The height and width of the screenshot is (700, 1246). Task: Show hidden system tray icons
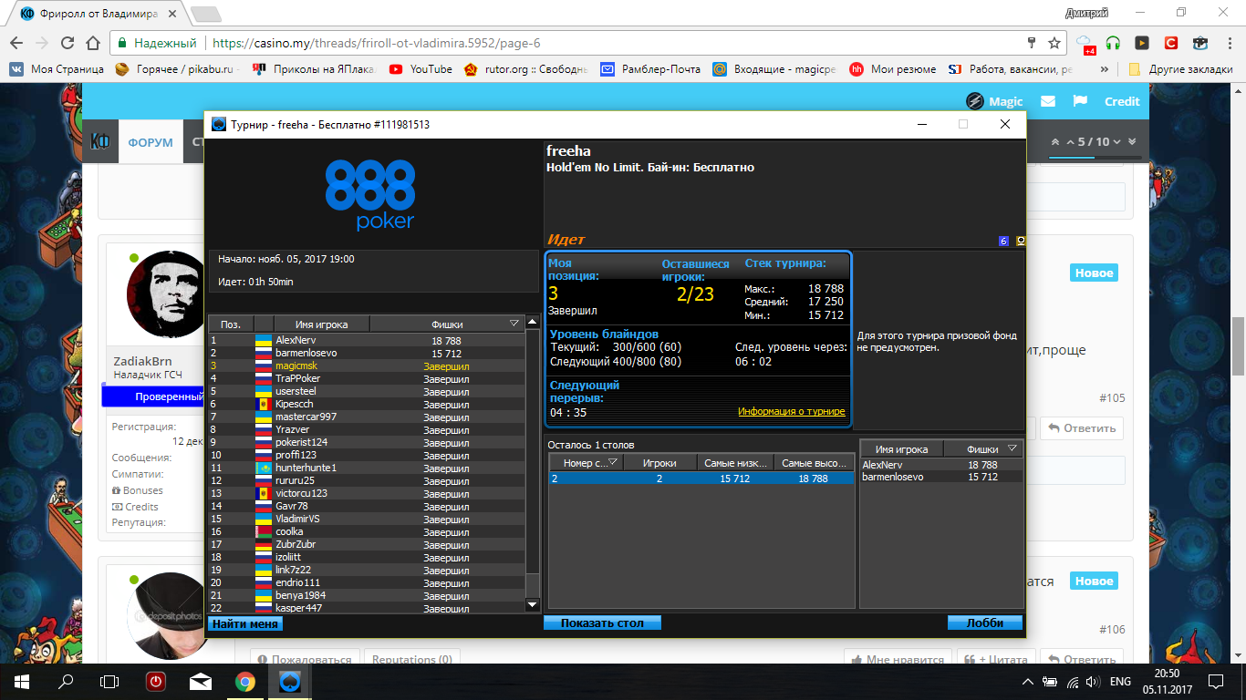1028,681
